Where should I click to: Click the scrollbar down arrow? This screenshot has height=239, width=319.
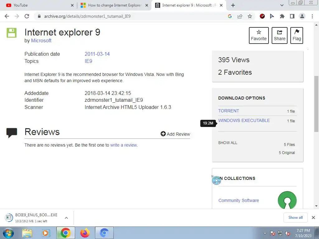(316, 206)
